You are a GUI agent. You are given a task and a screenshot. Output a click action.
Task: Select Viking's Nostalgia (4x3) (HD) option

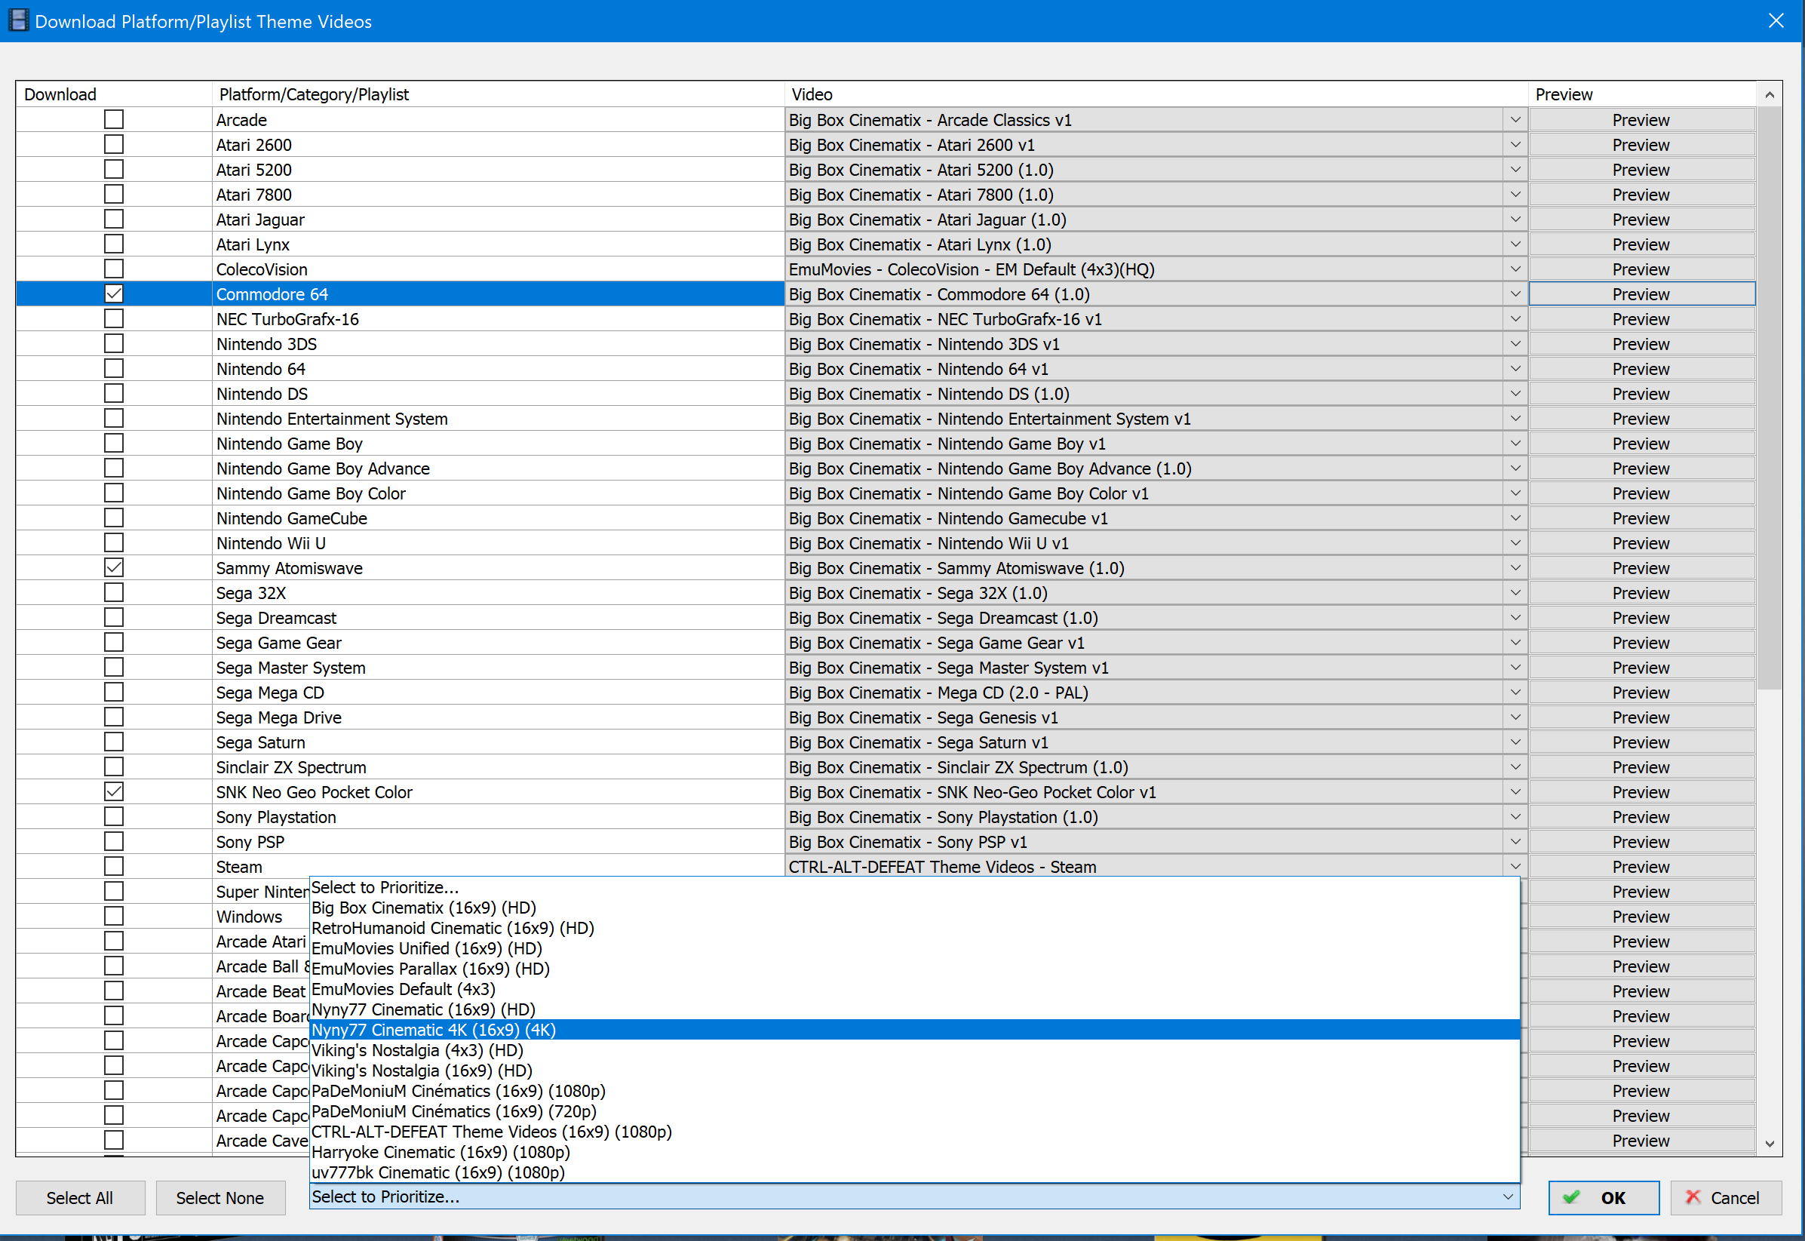(914, 1049)
